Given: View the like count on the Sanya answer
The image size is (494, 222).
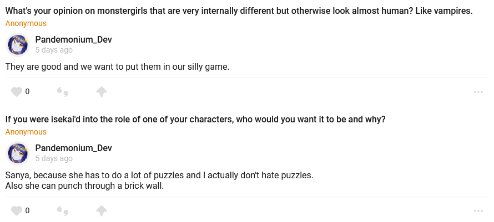Looking at the screenshot, I should 27,210.
